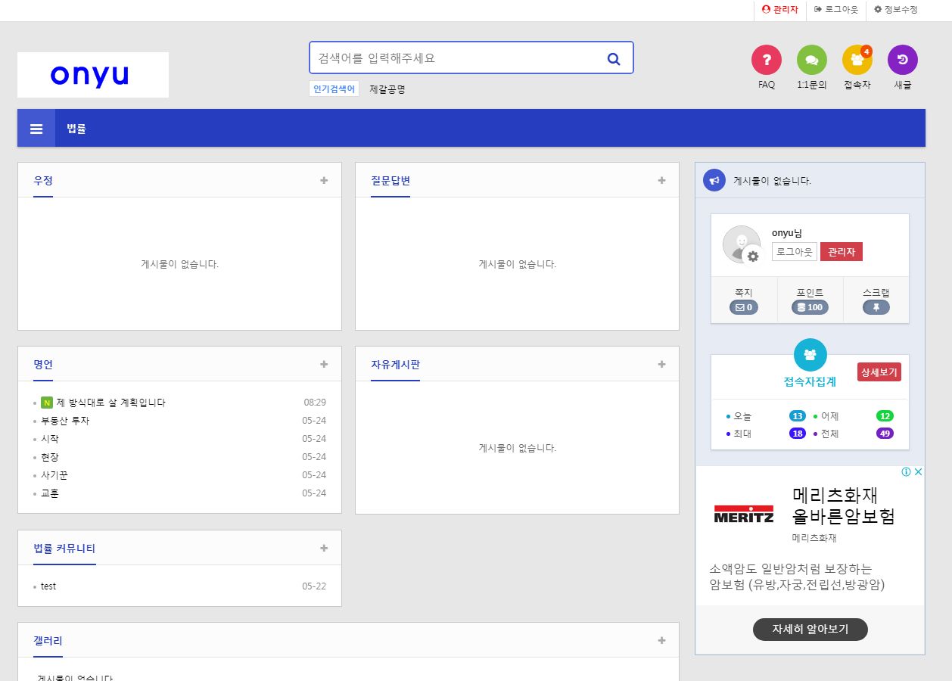This screenshot has width=952, height=681.
Task: Select the 법률 menu item
Action: (76, 129)
